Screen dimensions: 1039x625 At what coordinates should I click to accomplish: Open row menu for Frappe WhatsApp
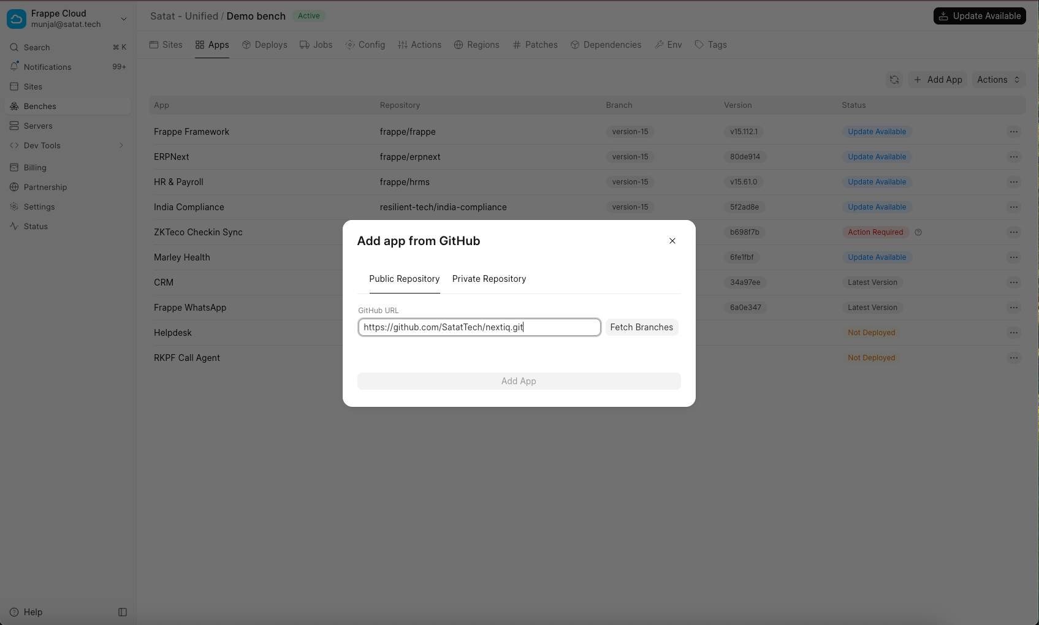point(1014,308)
